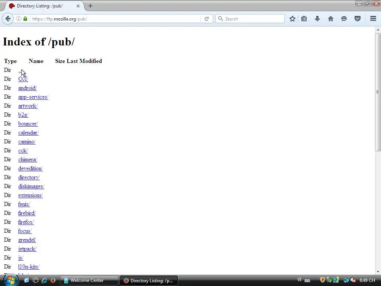Open site information via the circled 'i' icon

[x=19, y=19]
